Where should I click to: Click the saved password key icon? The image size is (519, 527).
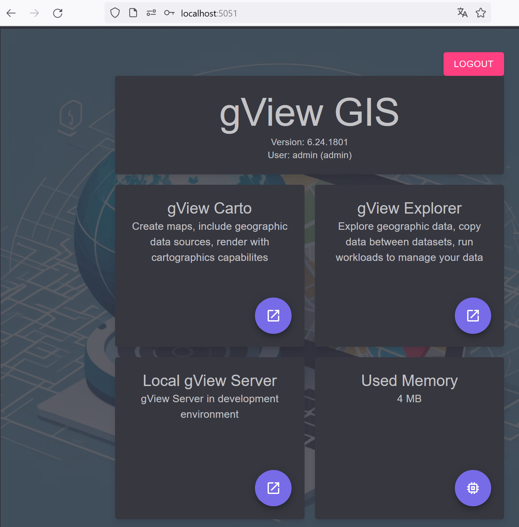[x=169, y=13]
